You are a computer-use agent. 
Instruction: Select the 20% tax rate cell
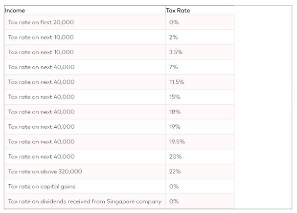[175, 156]
